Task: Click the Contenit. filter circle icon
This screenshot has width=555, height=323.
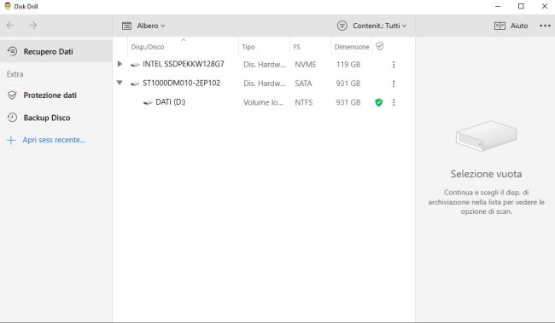Action: point(342,26)
